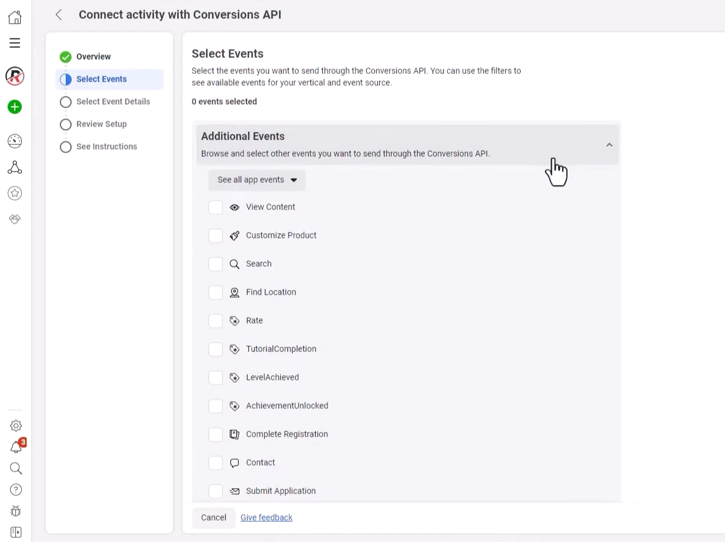Click the Cancel button

213,518
